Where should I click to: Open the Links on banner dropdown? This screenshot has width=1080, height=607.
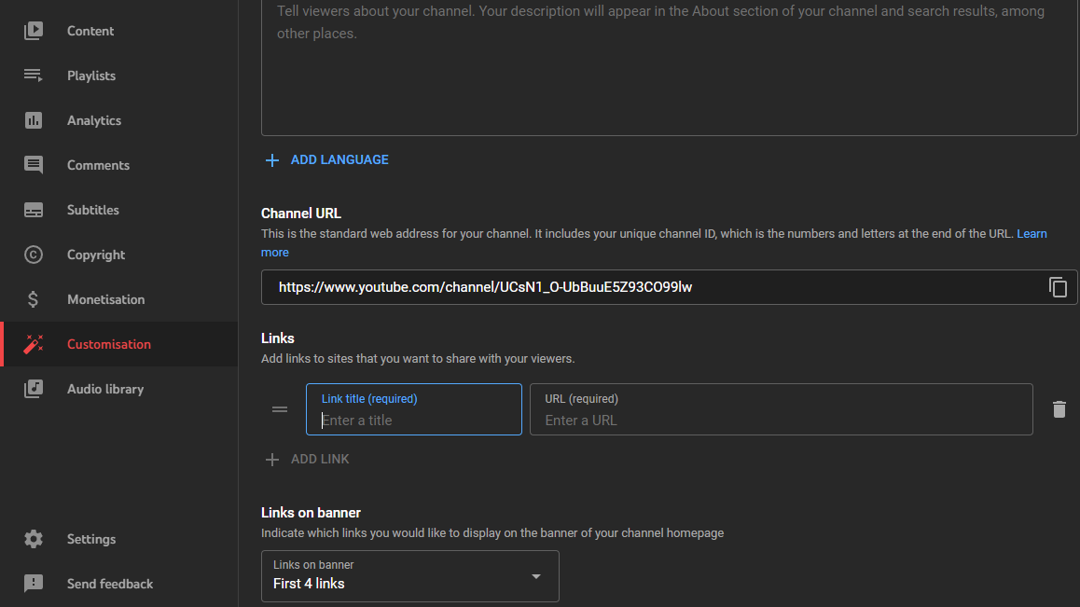(409, 576)
